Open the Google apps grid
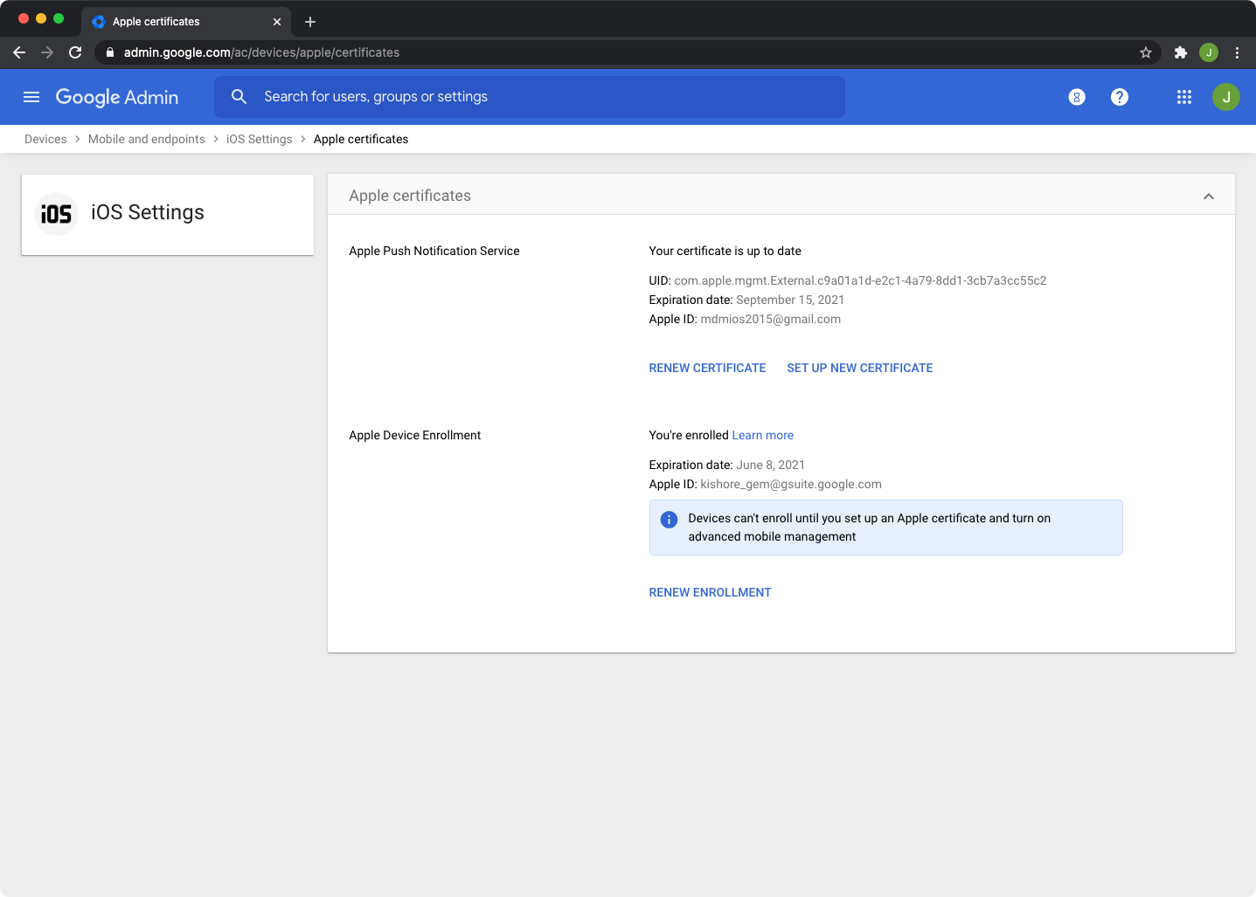Screen dimensions: 1256x897 [x=1184, y=97]
